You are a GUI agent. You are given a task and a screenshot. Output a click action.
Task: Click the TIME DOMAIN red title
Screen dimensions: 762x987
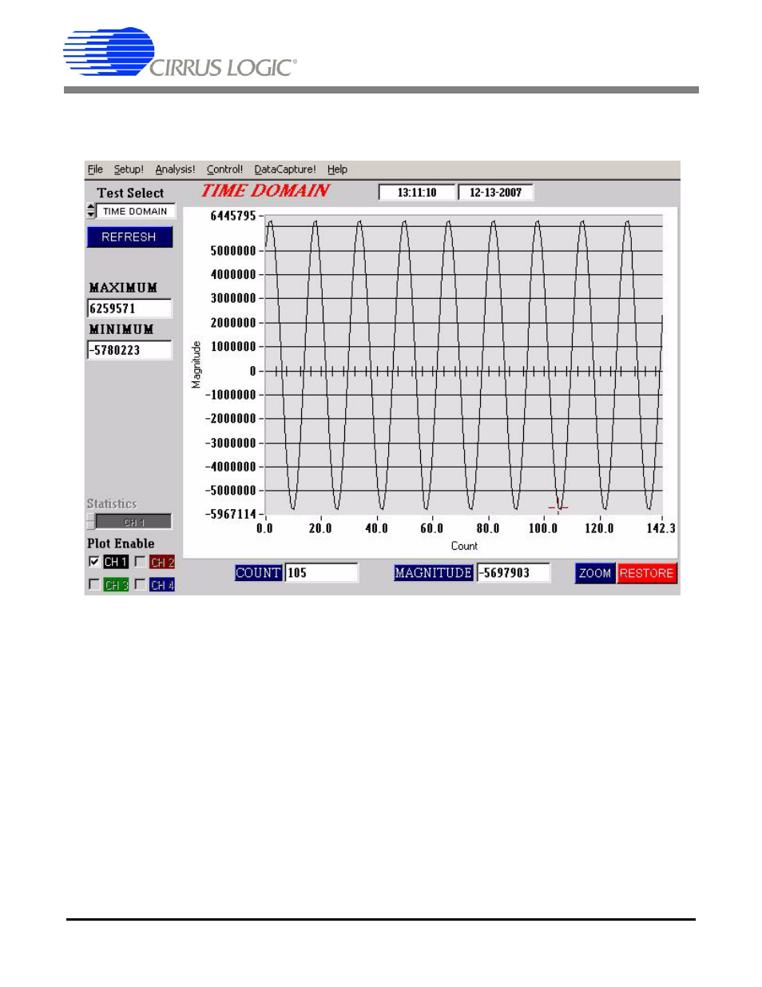pyautogui.click(x=265, y=191)
